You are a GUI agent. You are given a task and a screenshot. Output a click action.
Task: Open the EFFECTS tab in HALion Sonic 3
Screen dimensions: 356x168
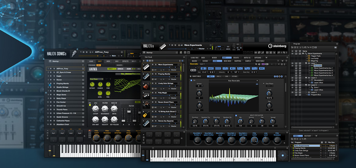pyautogui.click(x=125, y=61)
